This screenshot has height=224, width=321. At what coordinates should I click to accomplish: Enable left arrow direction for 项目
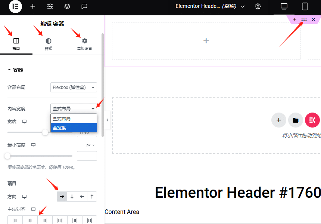(82, 196)
